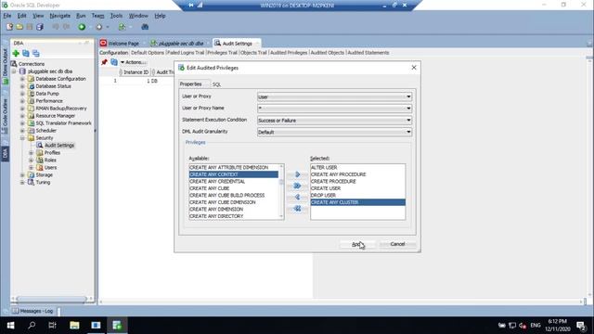This screenshot has height=334, width=594.
Task: Remove all privileges from Selected list
Action: [297, 209]
